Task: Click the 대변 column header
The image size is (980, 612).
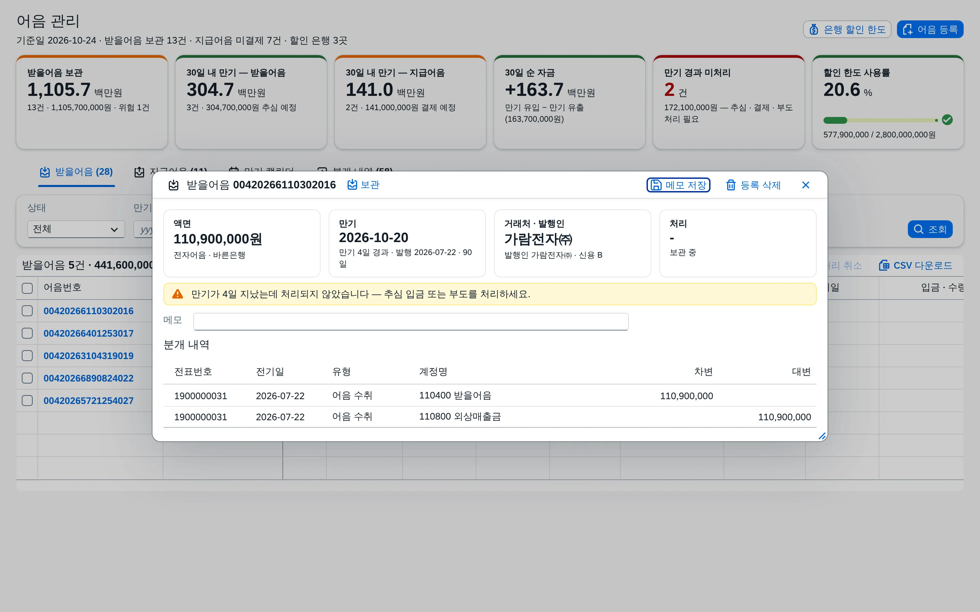Action: point(801,372)
